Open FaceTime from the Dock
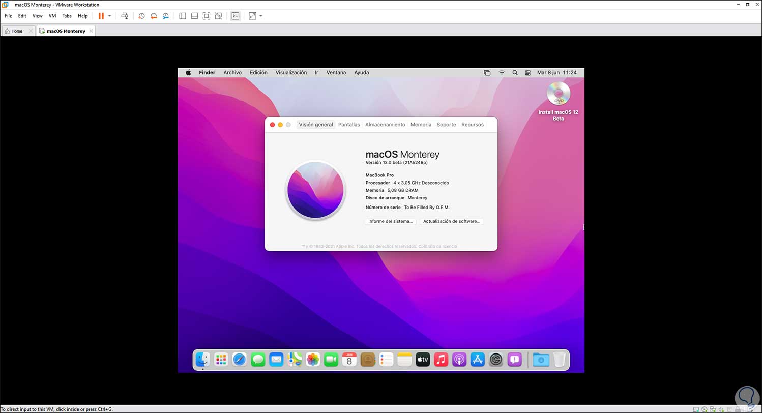The width and height of the screenshot is (763, 413). click(x=331, y=360)
